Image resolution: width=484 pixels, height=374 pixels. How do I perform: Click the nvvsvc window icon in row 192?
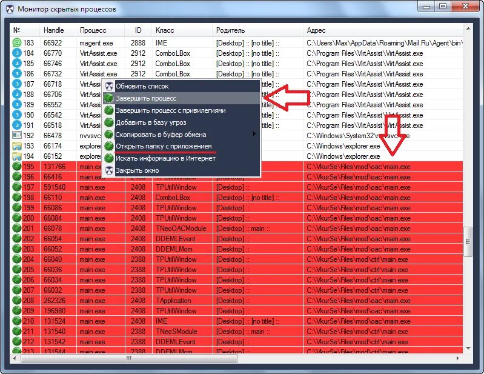17,135
